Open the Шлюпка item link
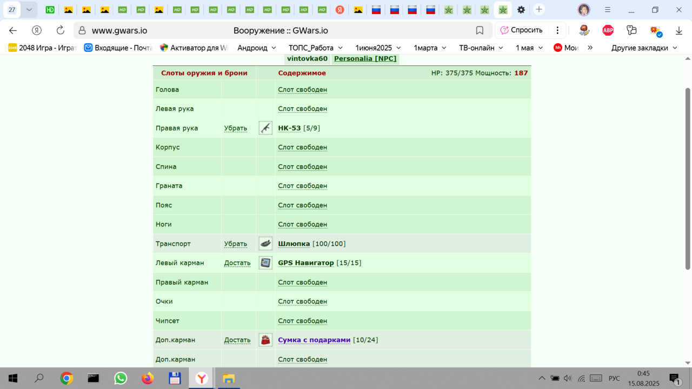The height and width of the screenshot is (389, 692). tap(294, 244)
